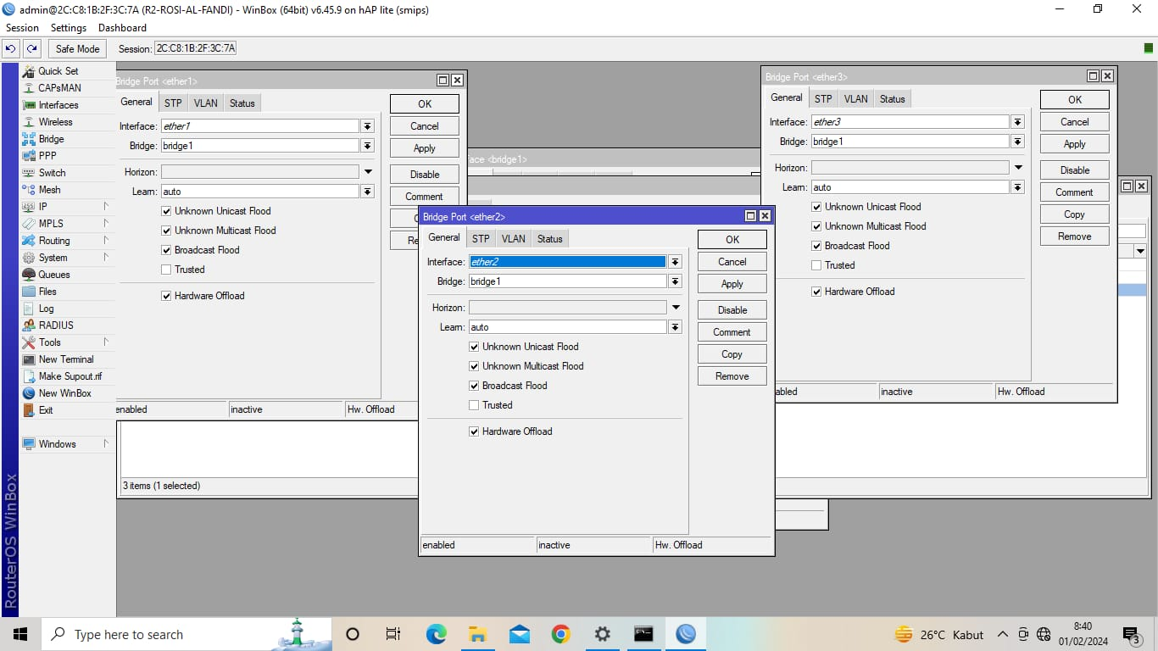This screenshot has height=651, width=1158.
Task: Click Copy in ether3 window
Action: 1075,214
